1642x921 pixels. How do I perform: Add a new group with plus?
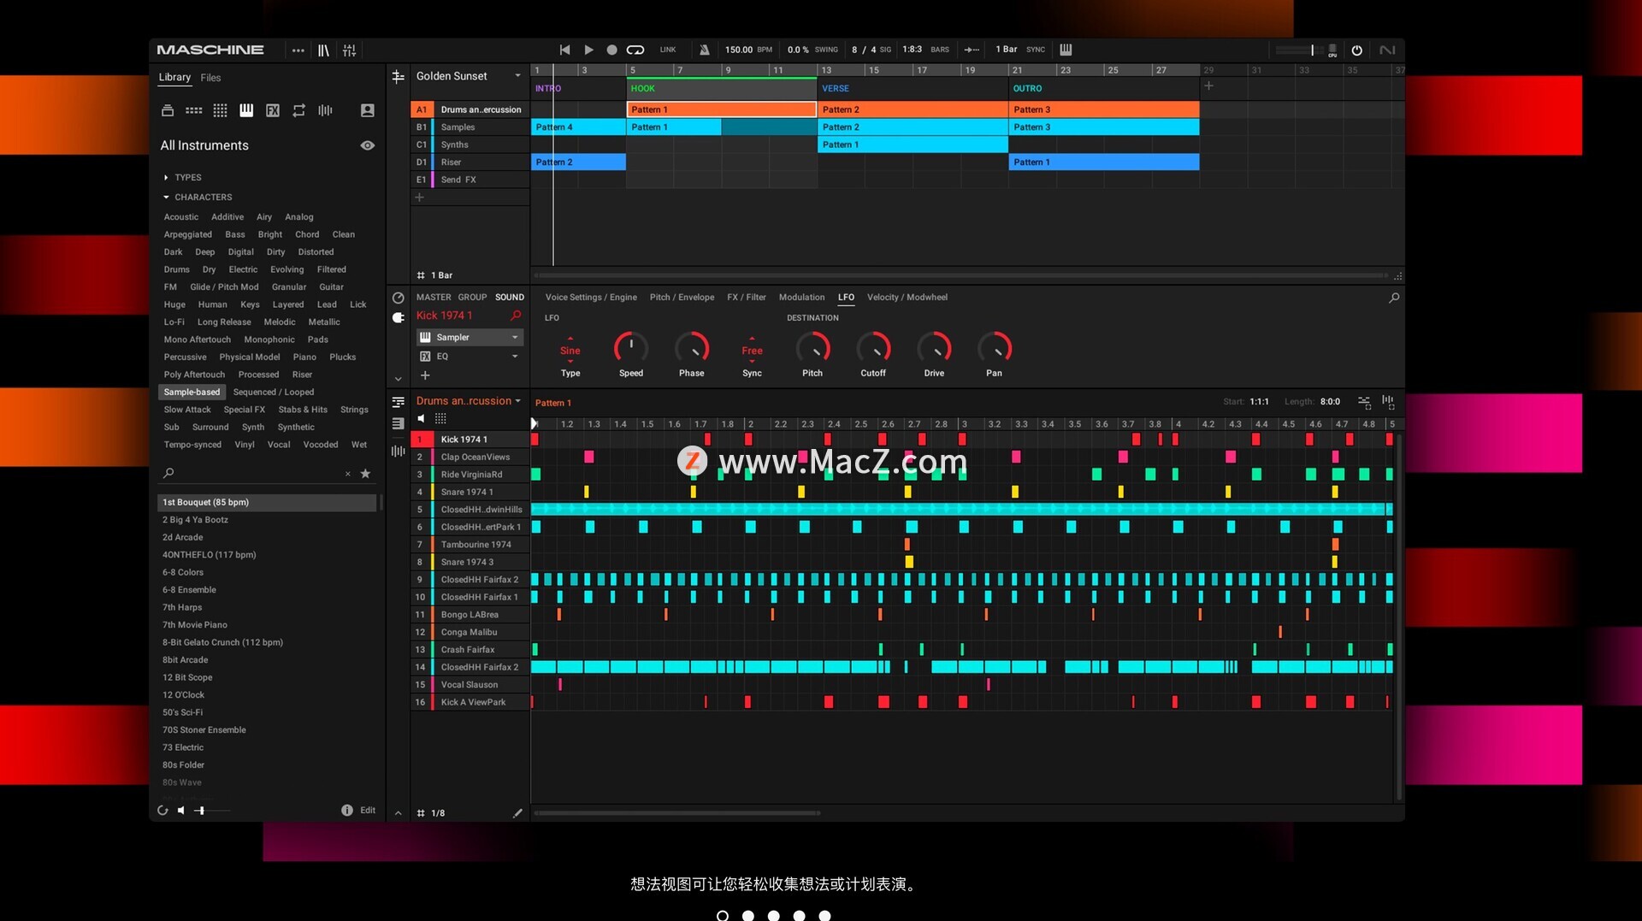(x=419, y=198)
